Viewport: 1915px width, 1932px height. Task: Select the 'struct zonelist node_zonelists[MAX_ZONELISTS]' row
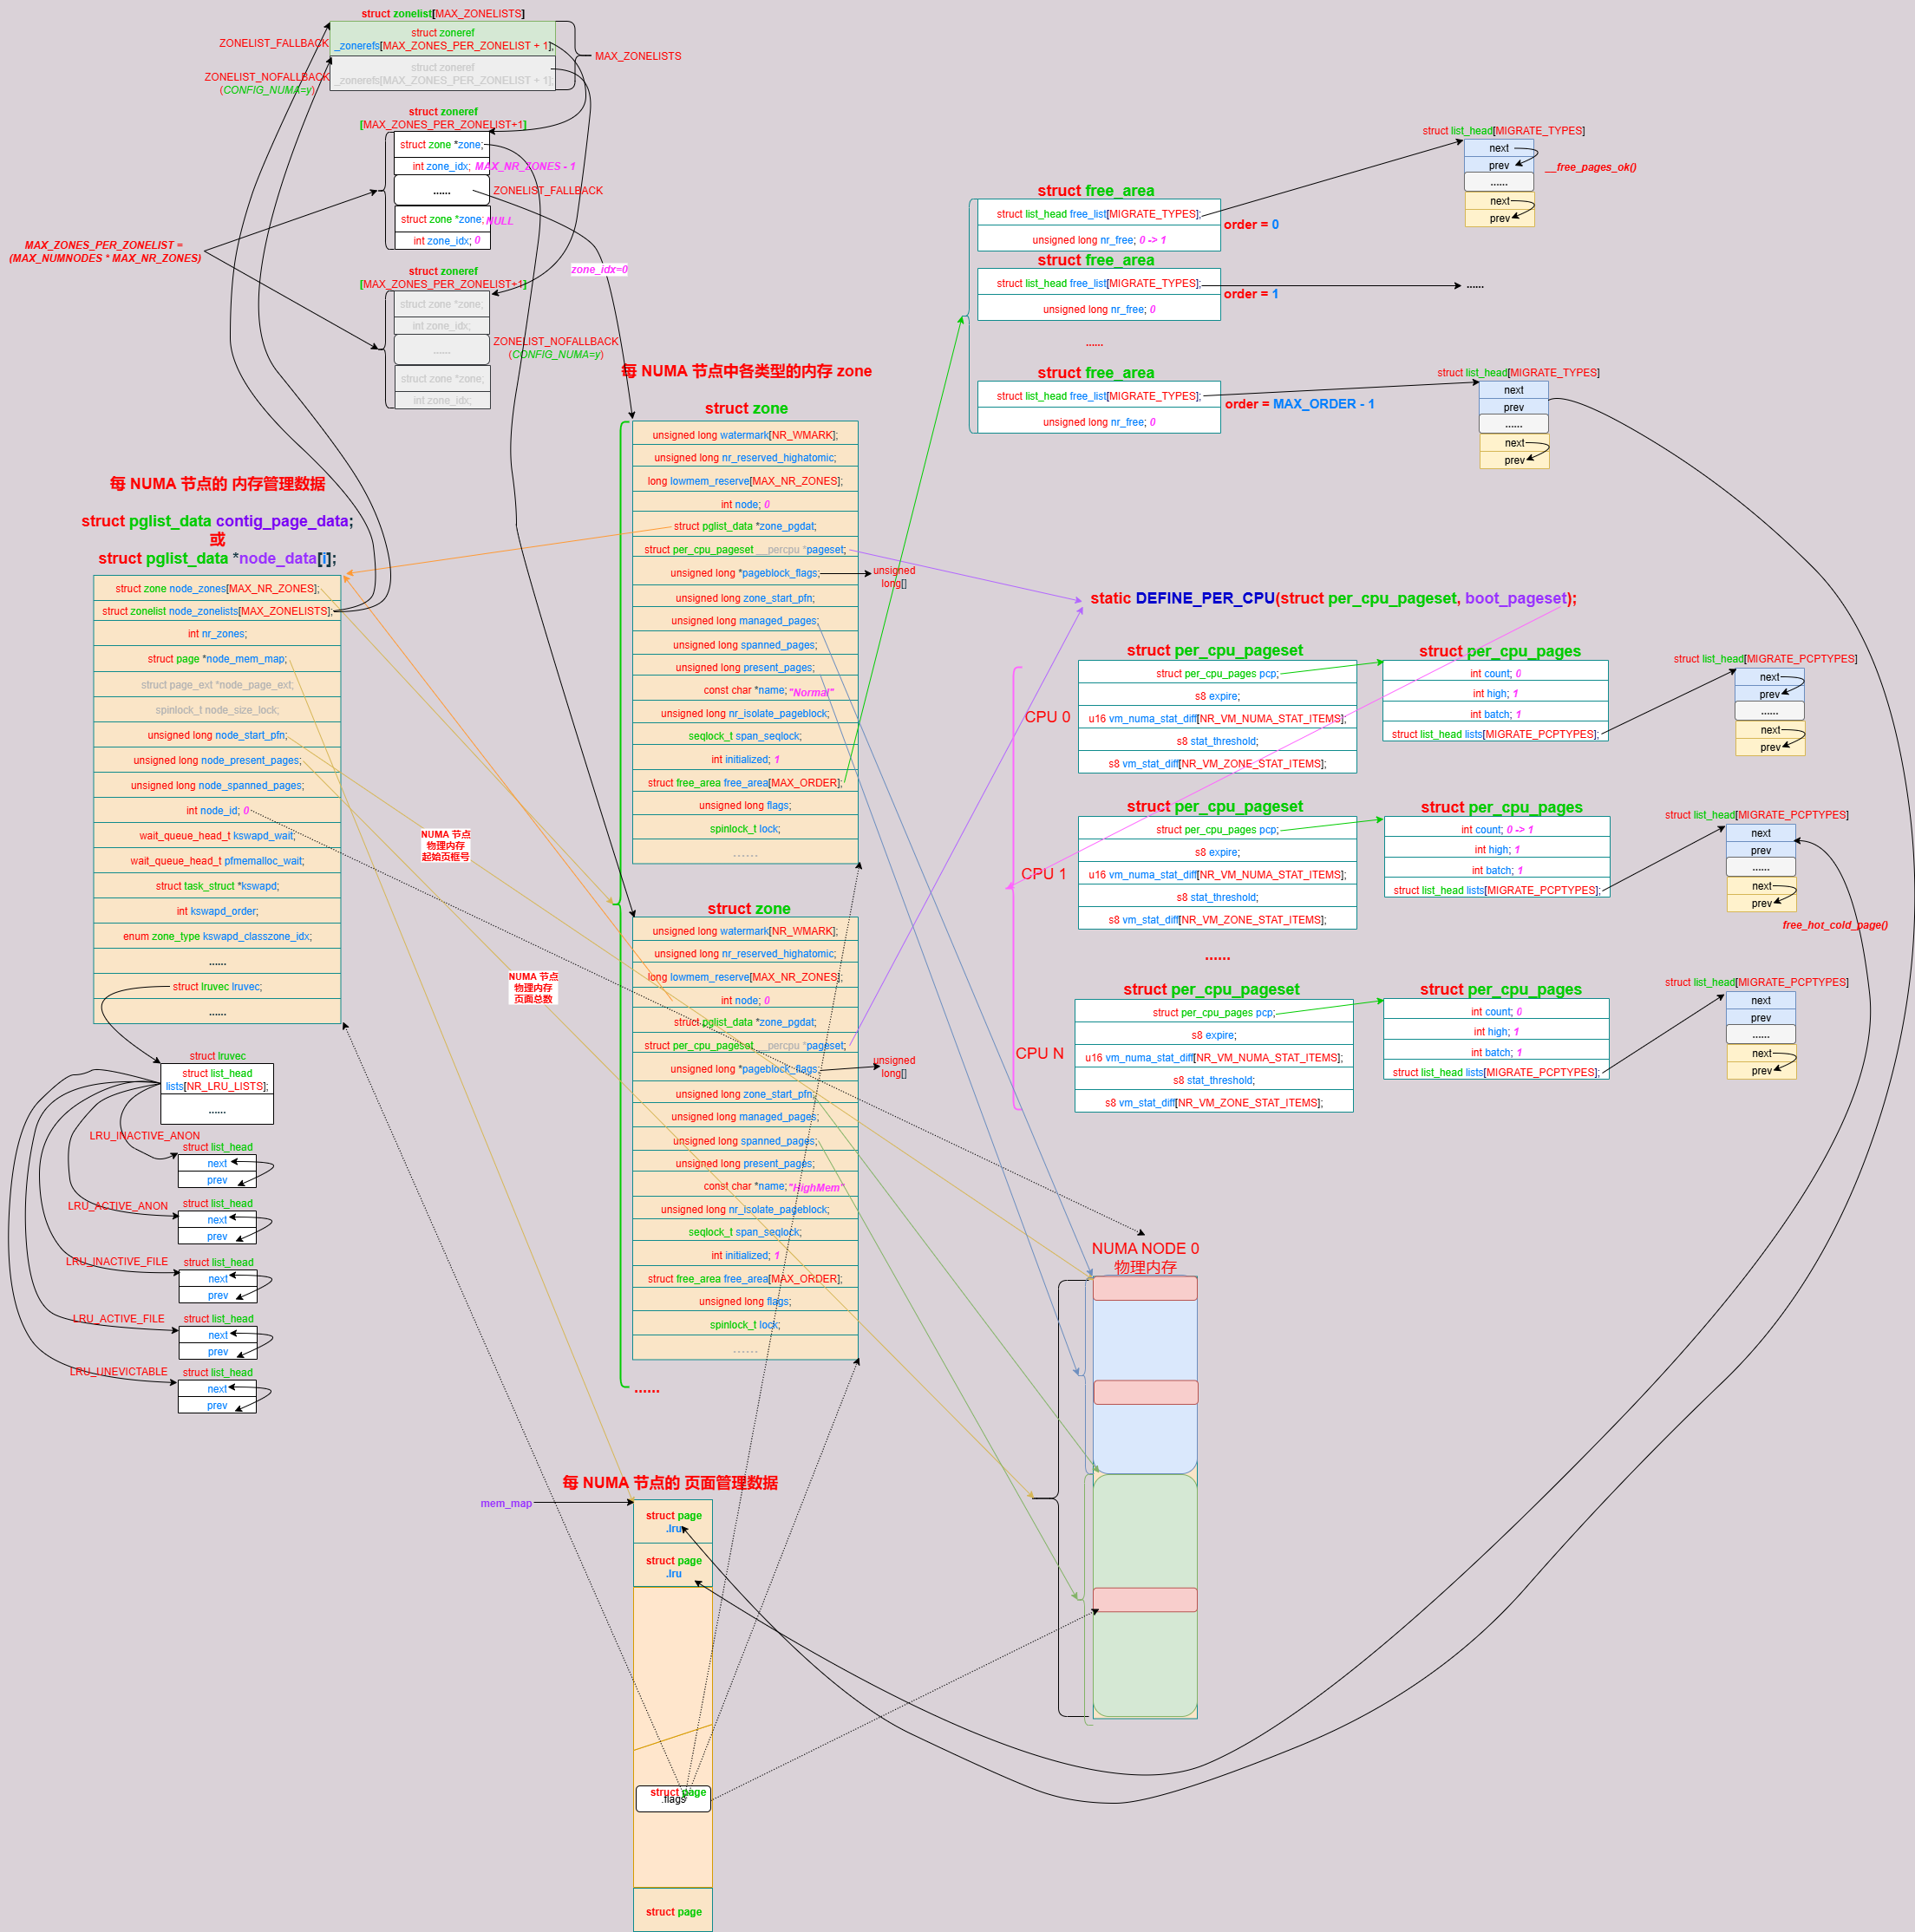217,611
